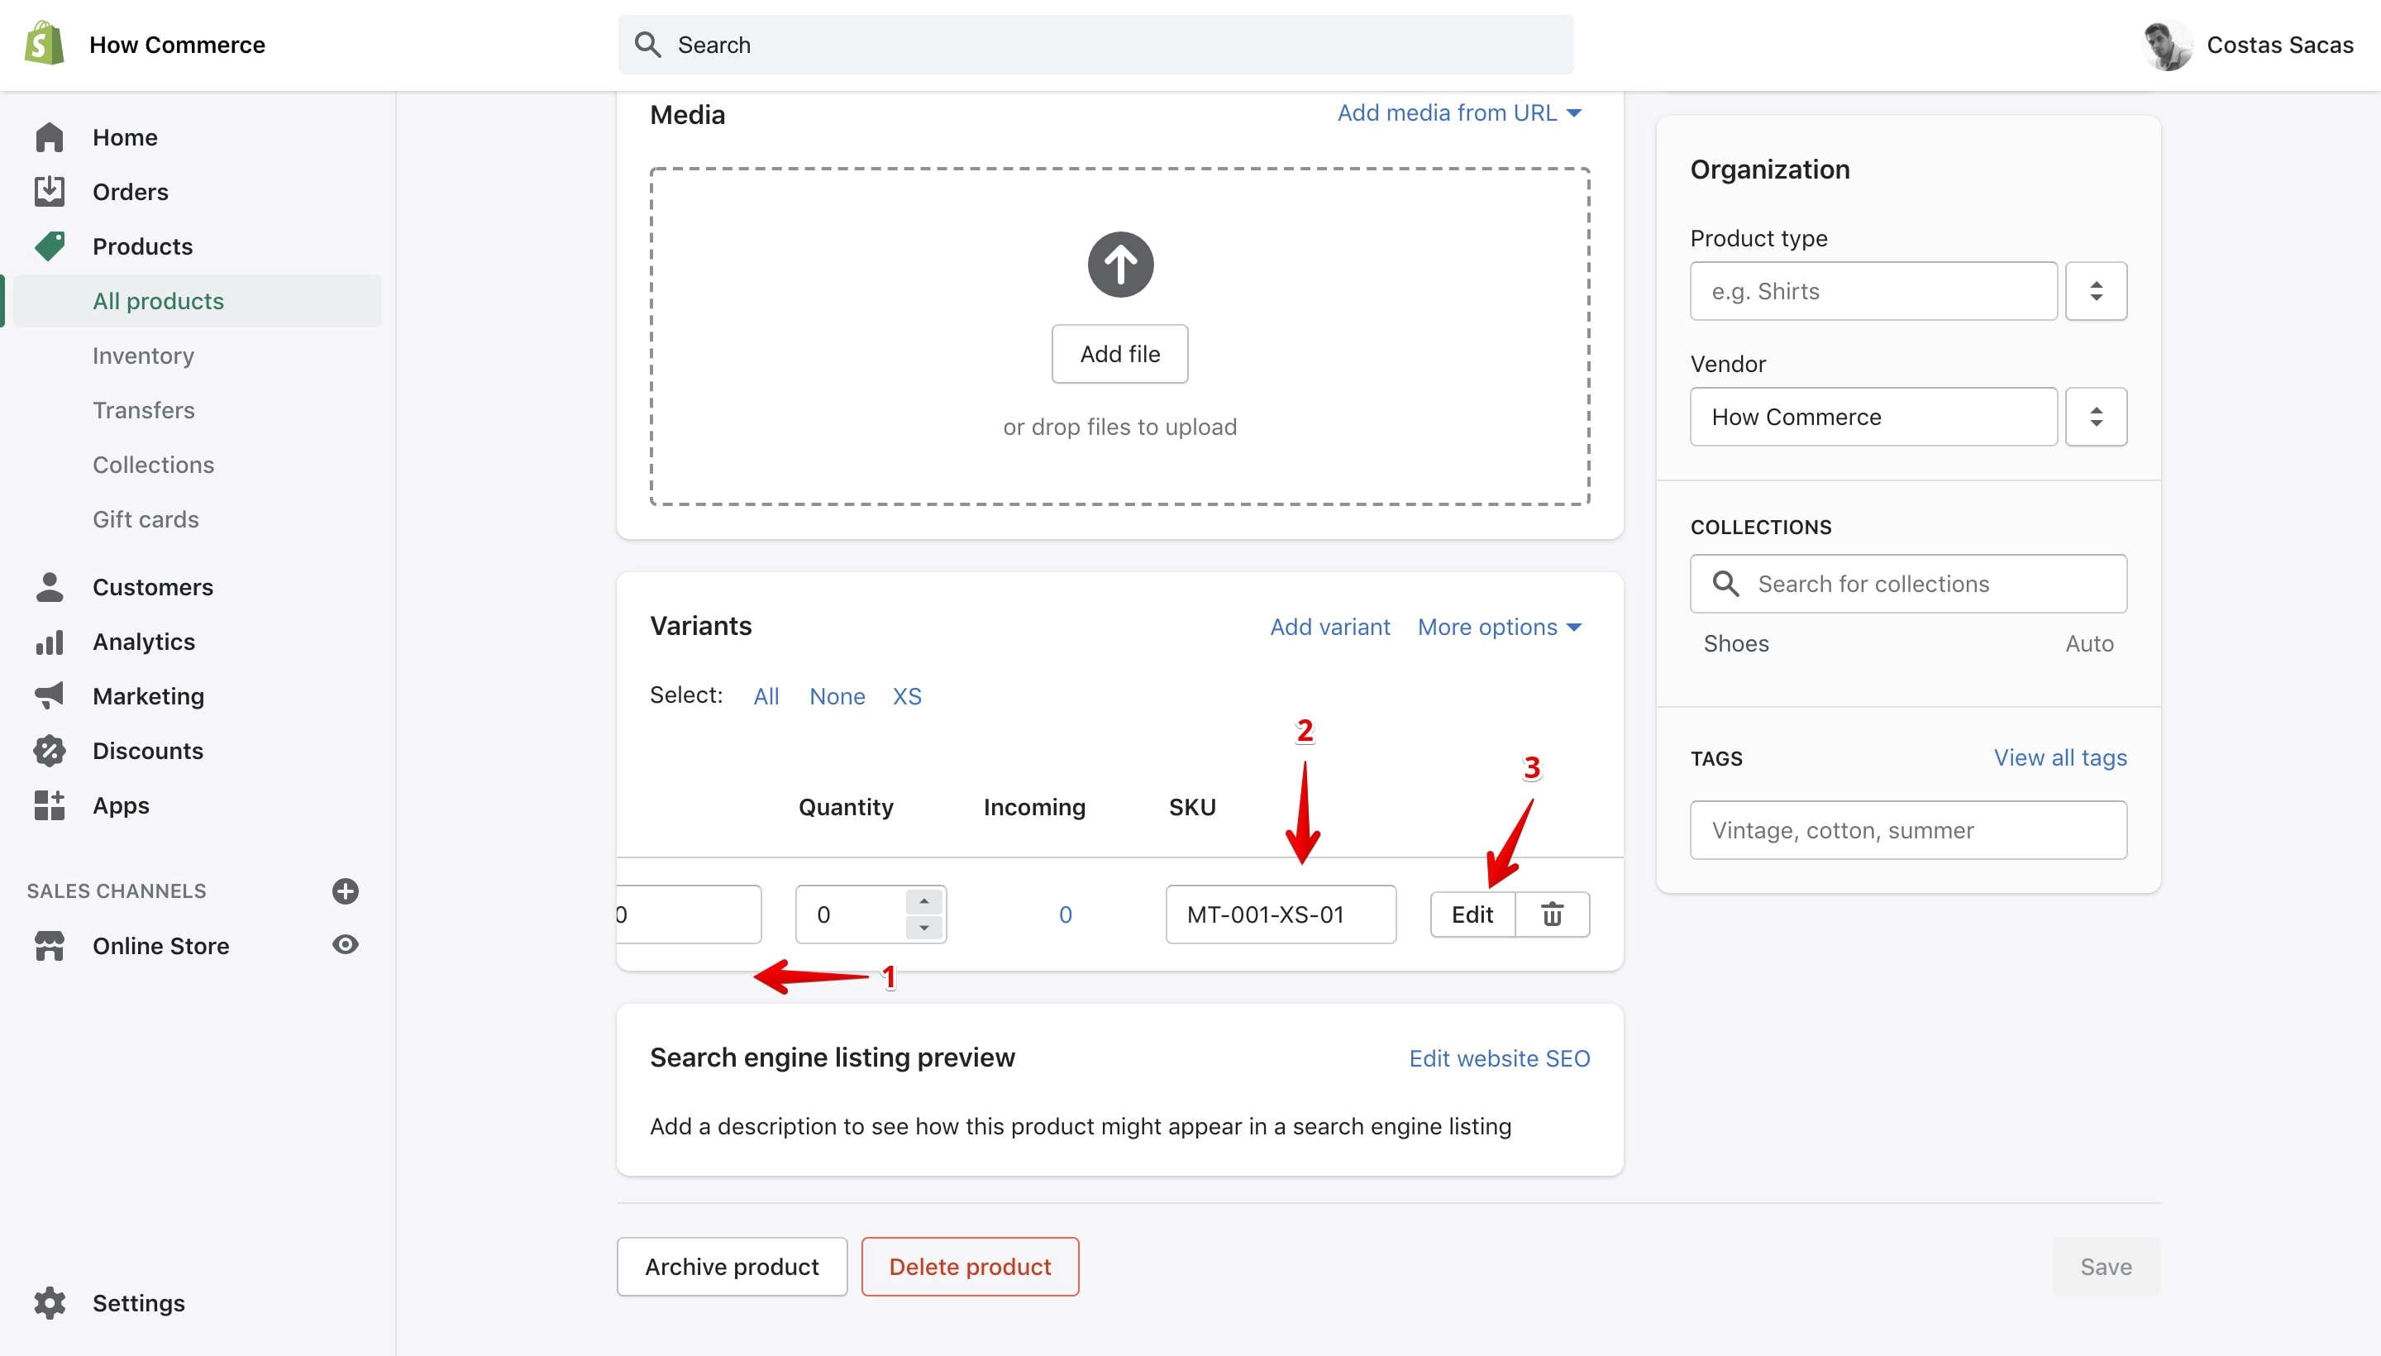Click the Home house icon
Viewport: 2381px width, 1356px height.
50,137
